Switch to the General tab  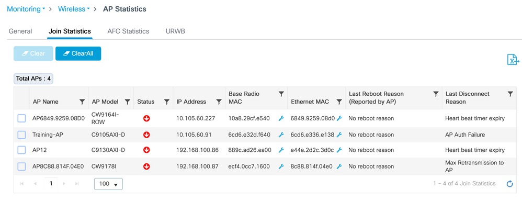pos(20,31)
